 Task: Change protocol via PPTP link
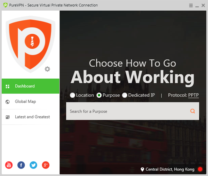pyautogui.click(x=193, y=95)
